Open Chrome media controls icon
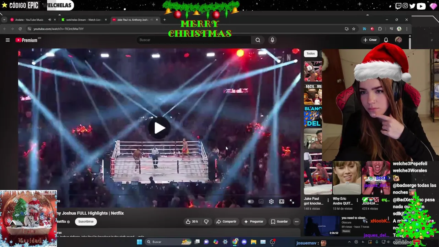Image resolution: width=439 pixels, height=247 pixels. (391, 29)
